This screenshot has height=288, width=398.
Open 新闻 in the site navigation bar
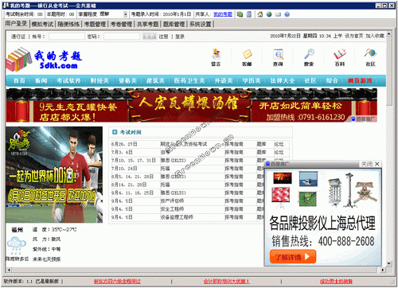41,80
